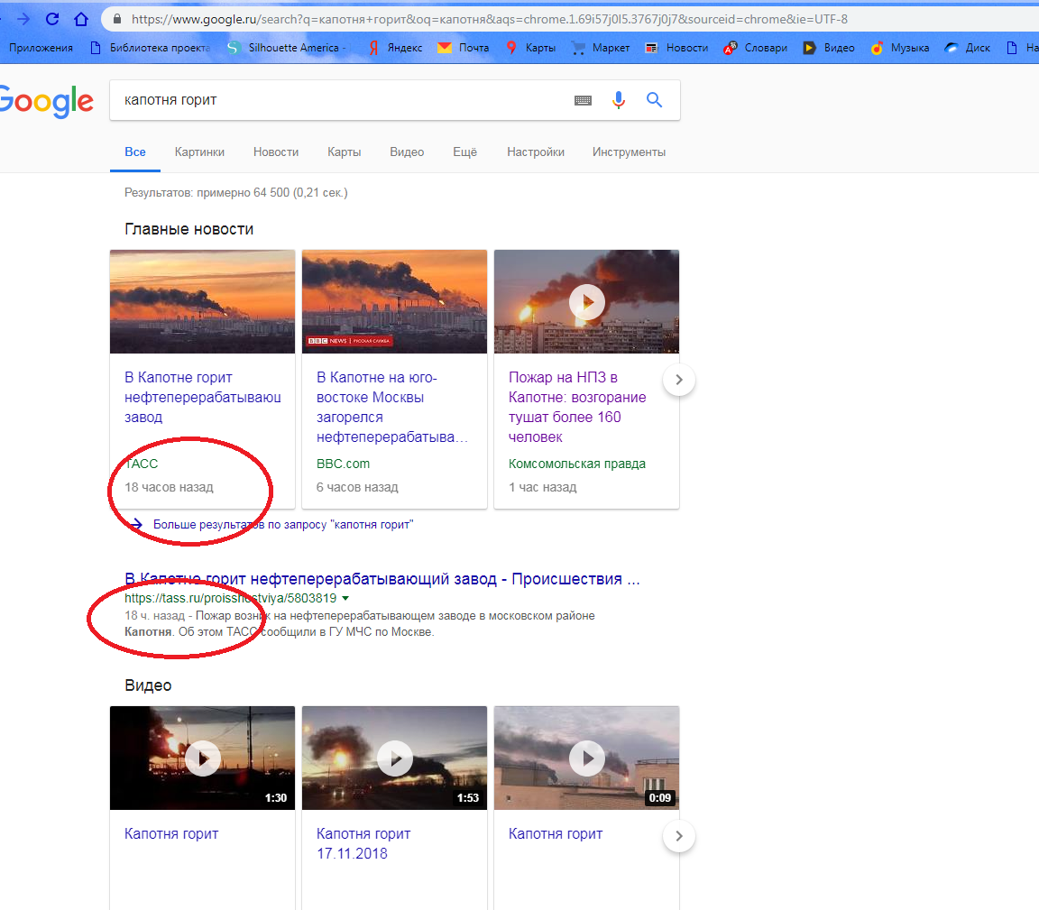The width and height of the screenshot is (1039, 910).
Task: Open main TASS result title Происшествия
Action: (382, 579)
